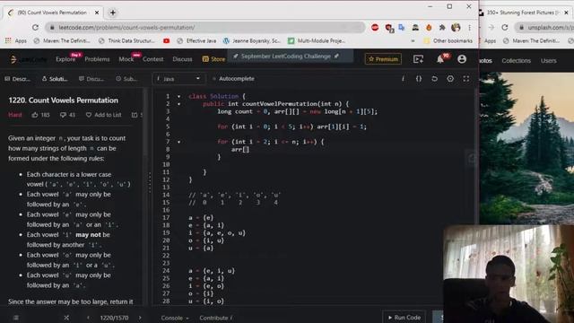Collapse the class Solution fold arrow
The height and width of the screenshot is (323, 574).
tap(179, 96)
